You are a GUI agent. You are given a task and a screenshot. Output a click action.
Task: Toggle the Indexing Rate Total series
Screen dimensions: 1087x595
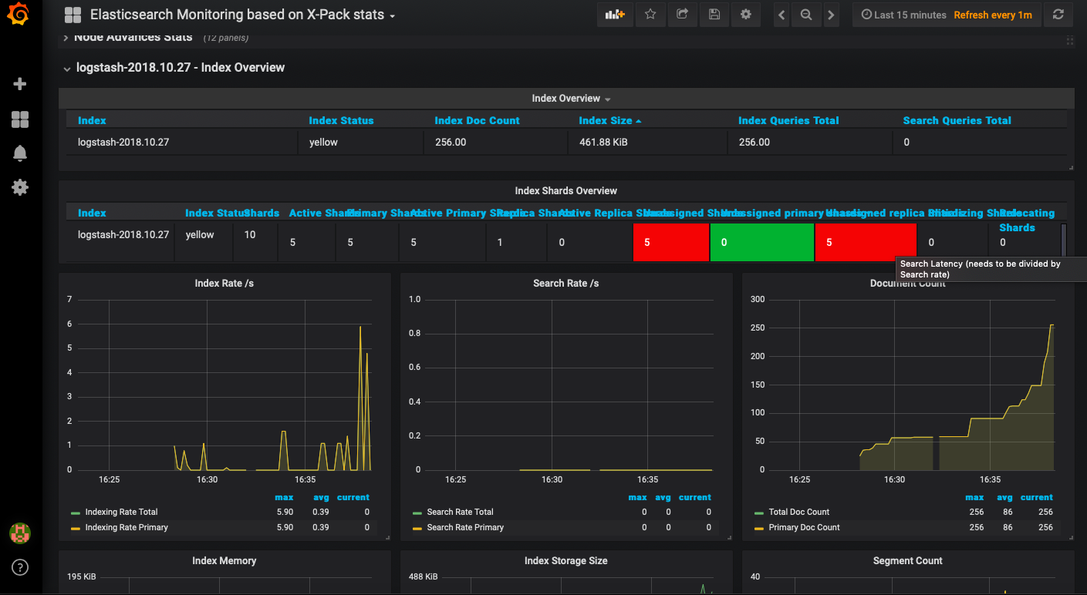[x=121, y=512]
